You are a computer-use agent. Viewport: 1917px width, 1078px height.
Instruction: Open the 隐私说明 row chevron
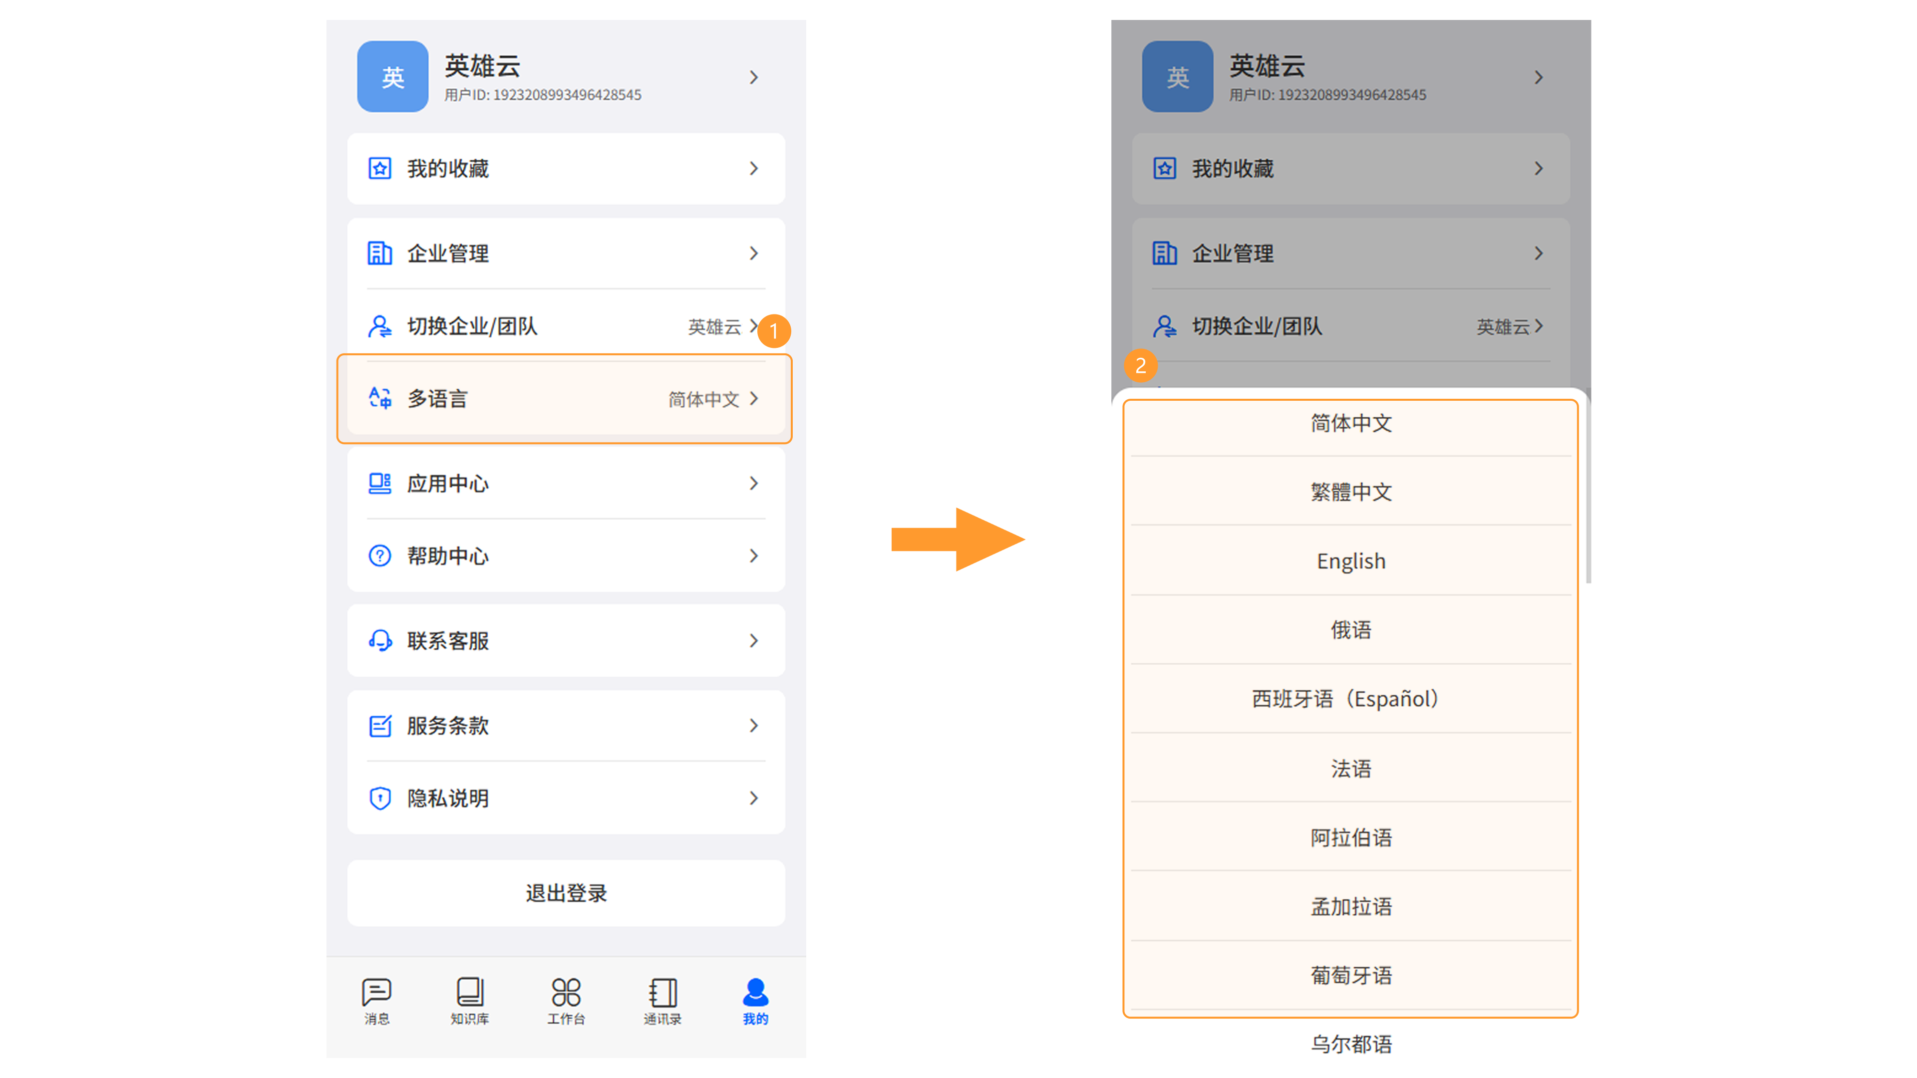tap(754, 799)
